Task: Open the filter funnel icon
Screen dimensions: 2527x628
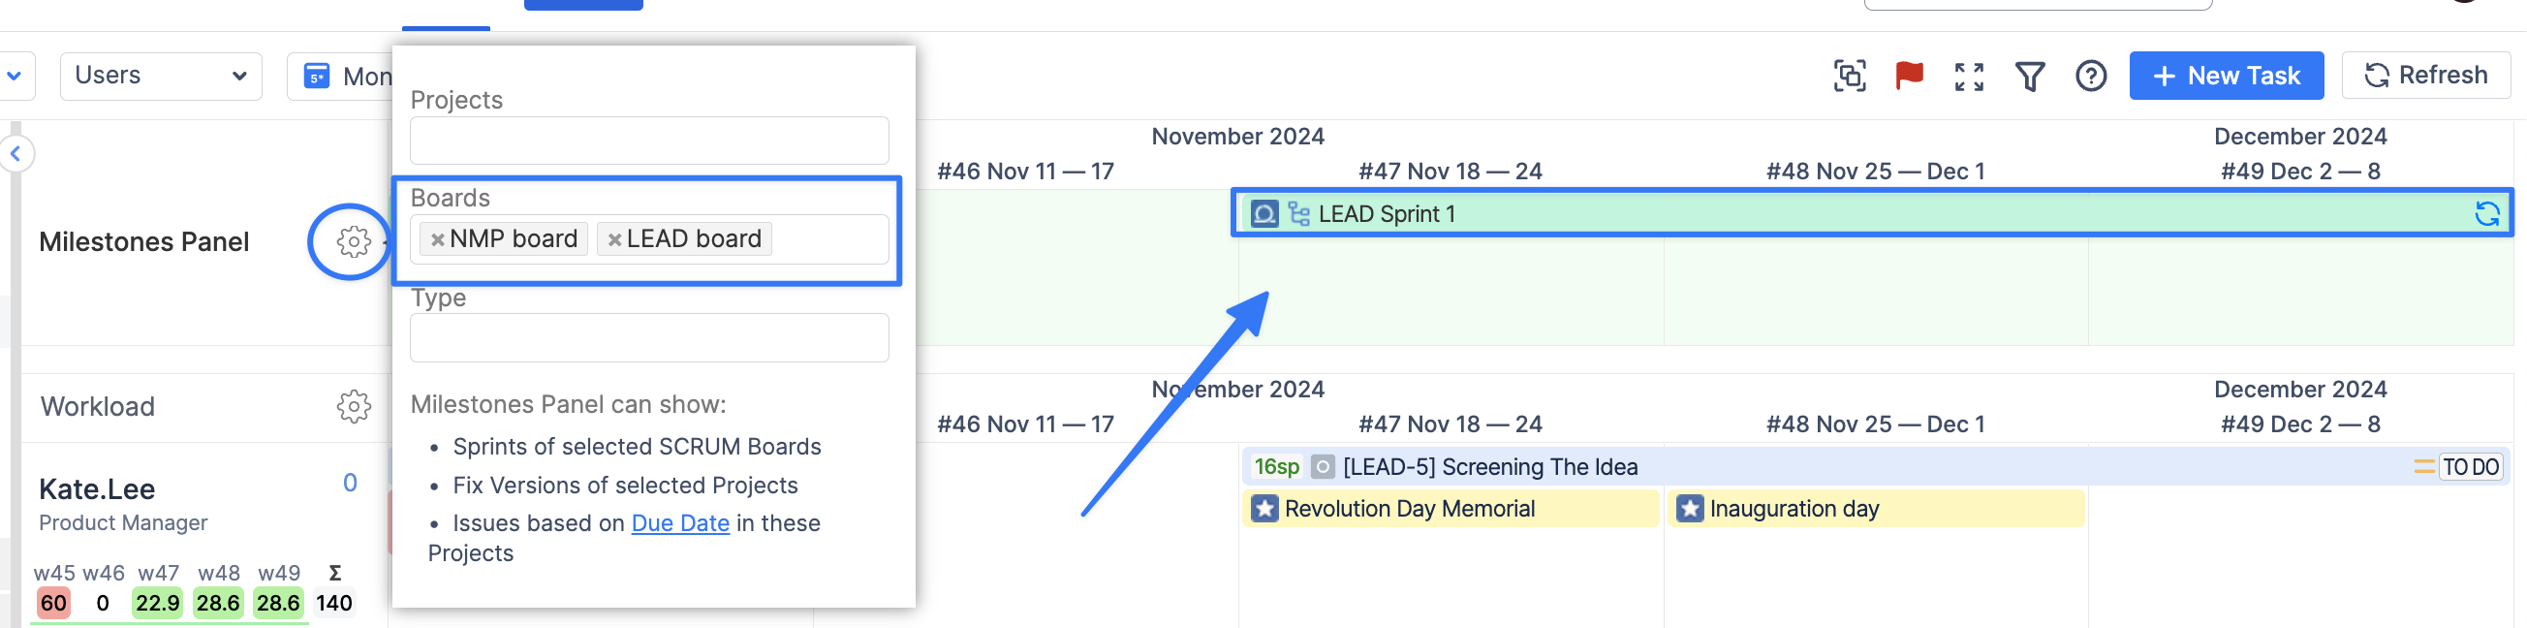Action: point(2030,76)
